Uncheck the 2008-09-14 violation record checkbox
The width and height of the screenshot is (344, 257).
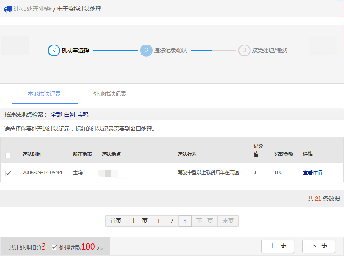click(8, 173)
